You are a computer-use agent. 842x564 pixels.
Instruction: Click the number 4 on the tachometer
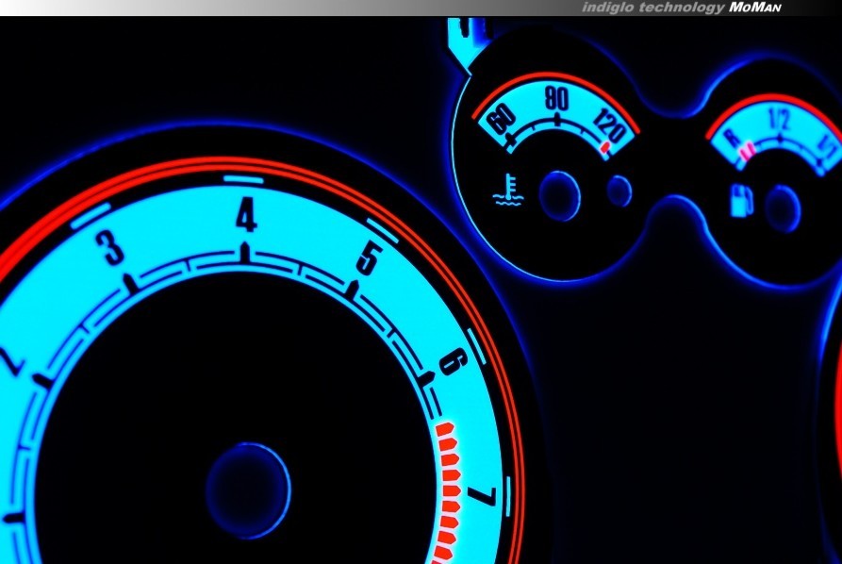coord(246,214)
